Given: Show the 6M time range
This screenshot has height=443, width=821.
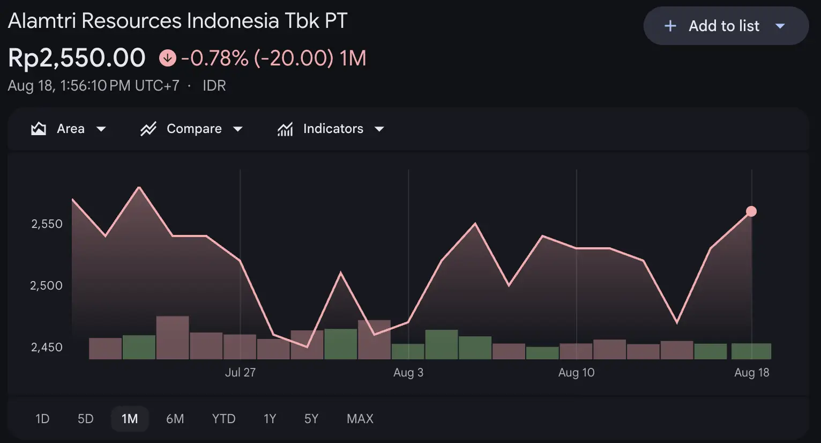Looking at the screenshot, I should click(x=175, y=419).
